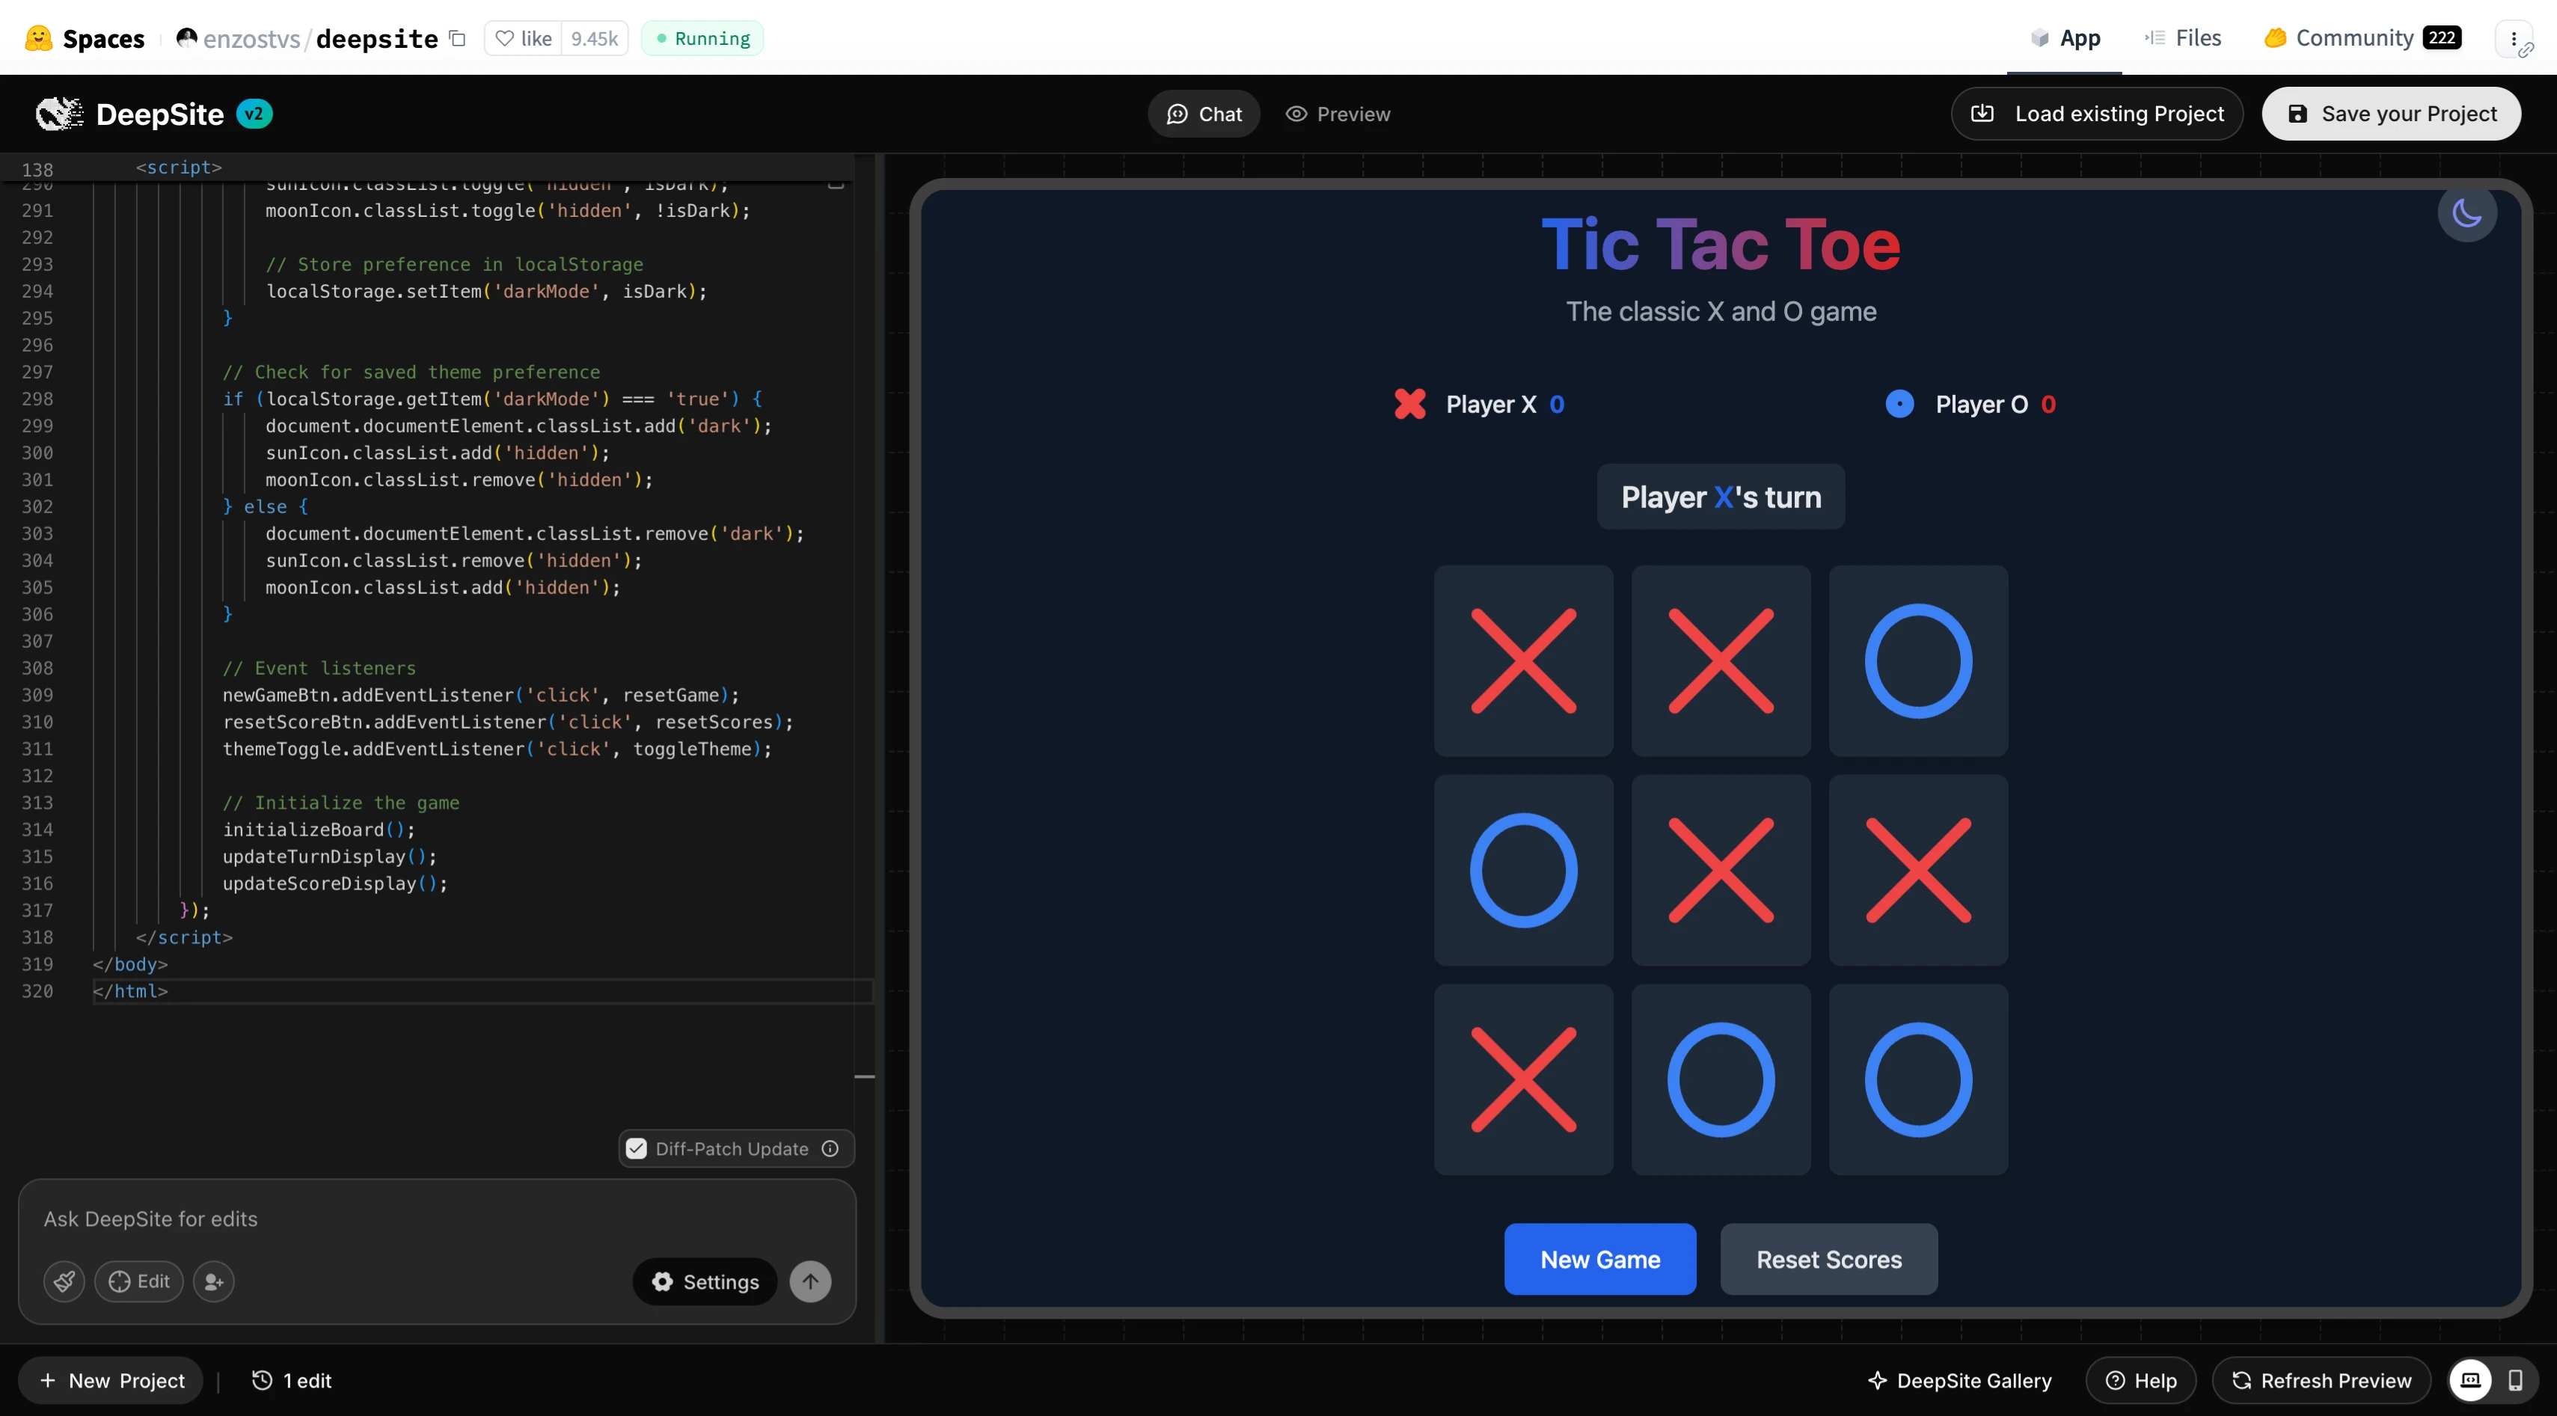Switch to the Chat view
The height and width of the screenshot is (1416, 2557).
click(x=1204, y=114)
